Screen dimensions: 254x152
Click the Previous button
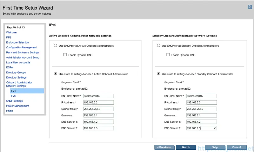(164, 147)
